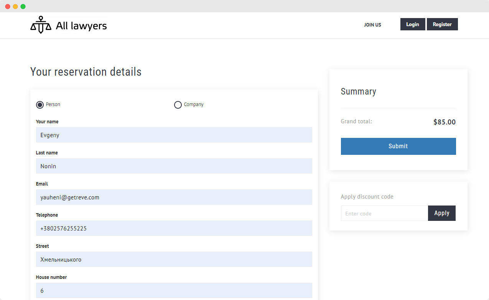Click the Street field label
The height and width of the screenshot is (300, 489).
point(43,246)
